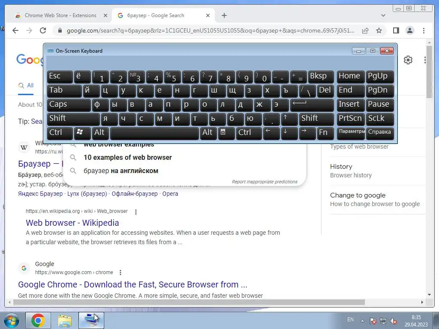Switch input language from EN indicator

[350, 320]
